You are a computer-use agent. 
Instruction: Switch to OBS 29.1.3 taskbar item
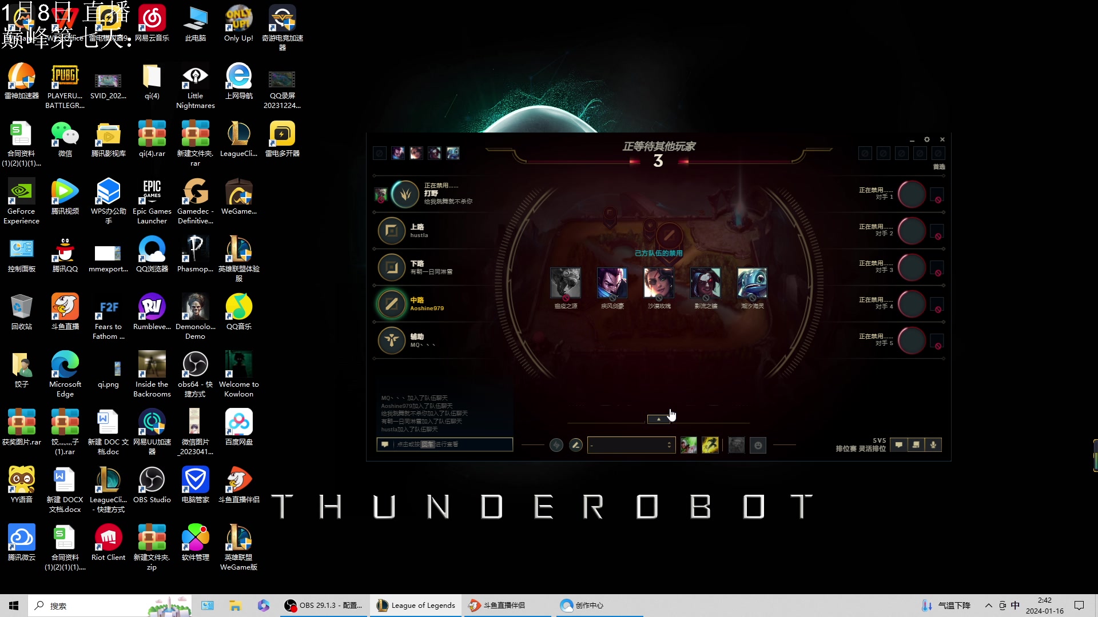pos(324,606)
